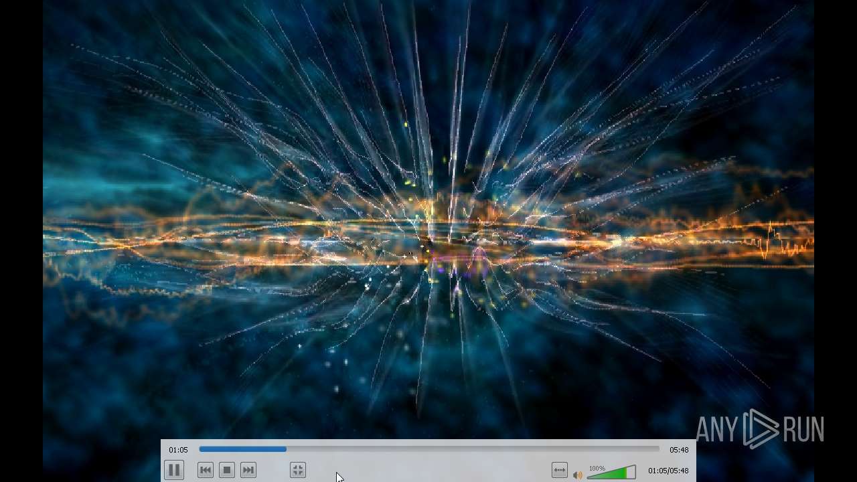Seek on the playback progress bar
857x482 pixels.
tap(429, 449)
